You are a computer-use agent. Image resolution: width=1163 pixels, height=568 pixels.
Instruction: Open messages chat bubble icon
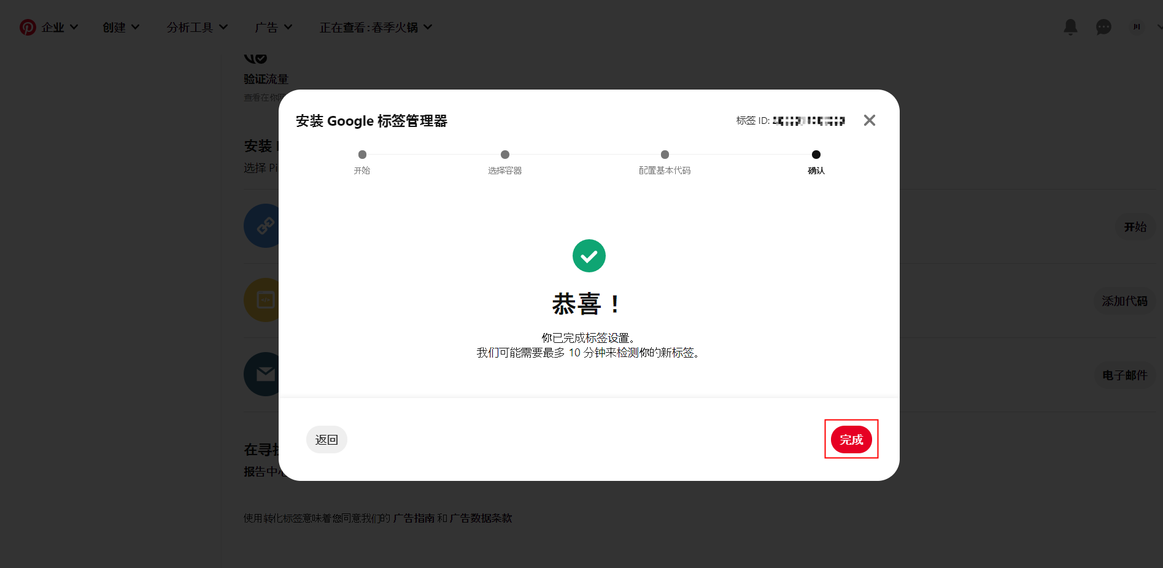pyautogui.click(x=1103, y=27)
